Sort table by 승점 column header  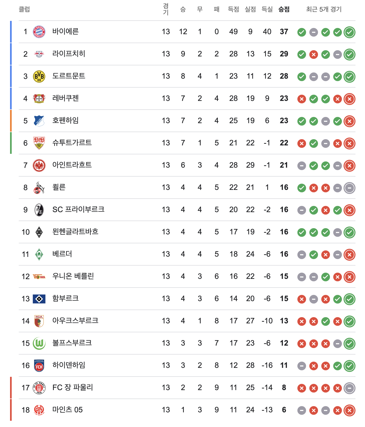(x=284, y=9)
